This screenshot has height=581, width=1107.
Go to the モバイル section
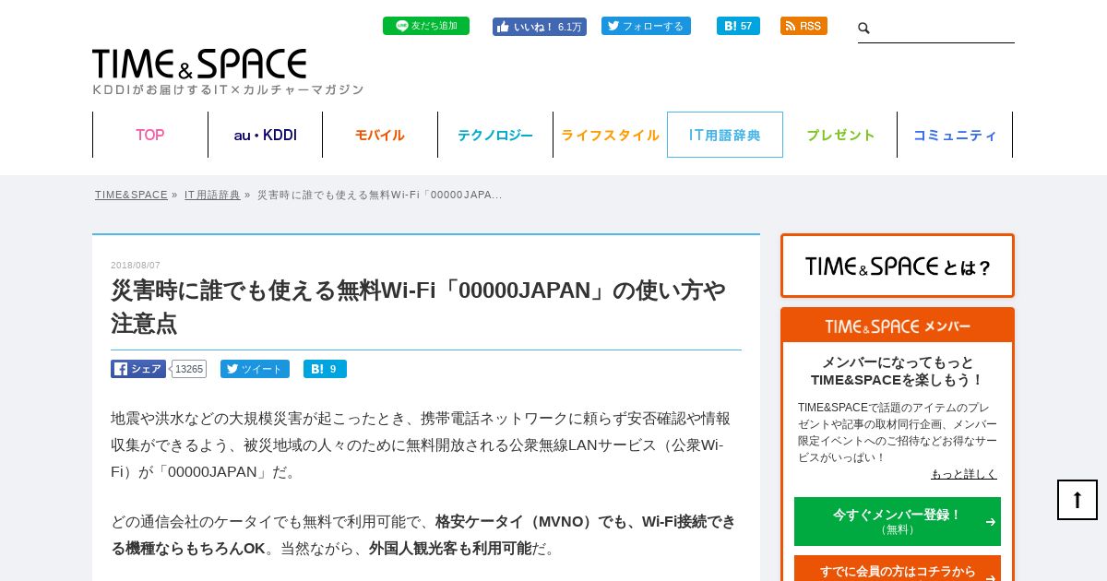tap(380, 135)
